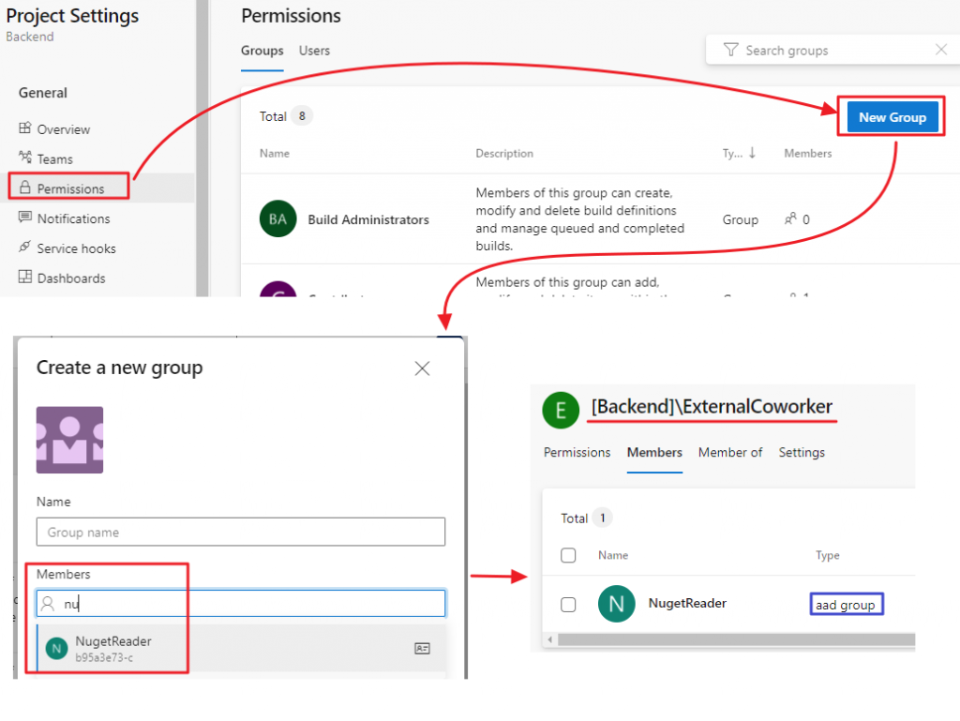Switch to the Users tab
This screenshot has height=721, width=960.
click(314, 51)
